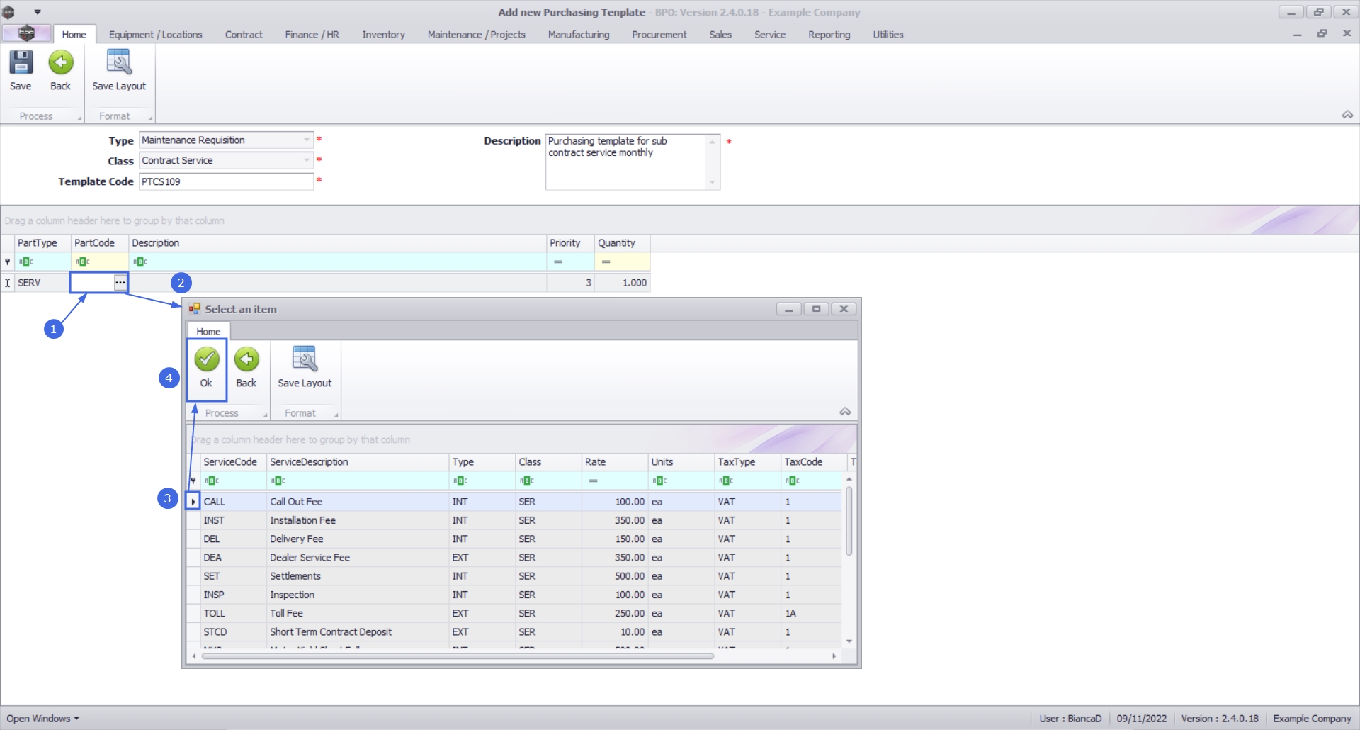The image size is (1360, 730).
Task: Switch to the Inventory menu tab
Action: 383,35
